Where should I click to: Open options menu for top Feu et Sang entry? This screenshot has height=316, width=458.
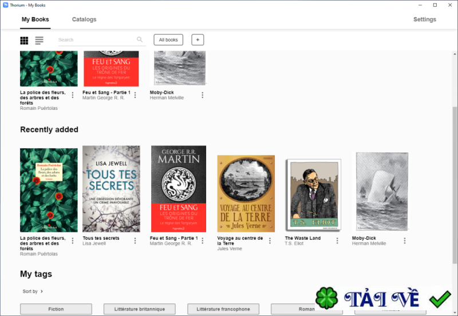[135, 95]
